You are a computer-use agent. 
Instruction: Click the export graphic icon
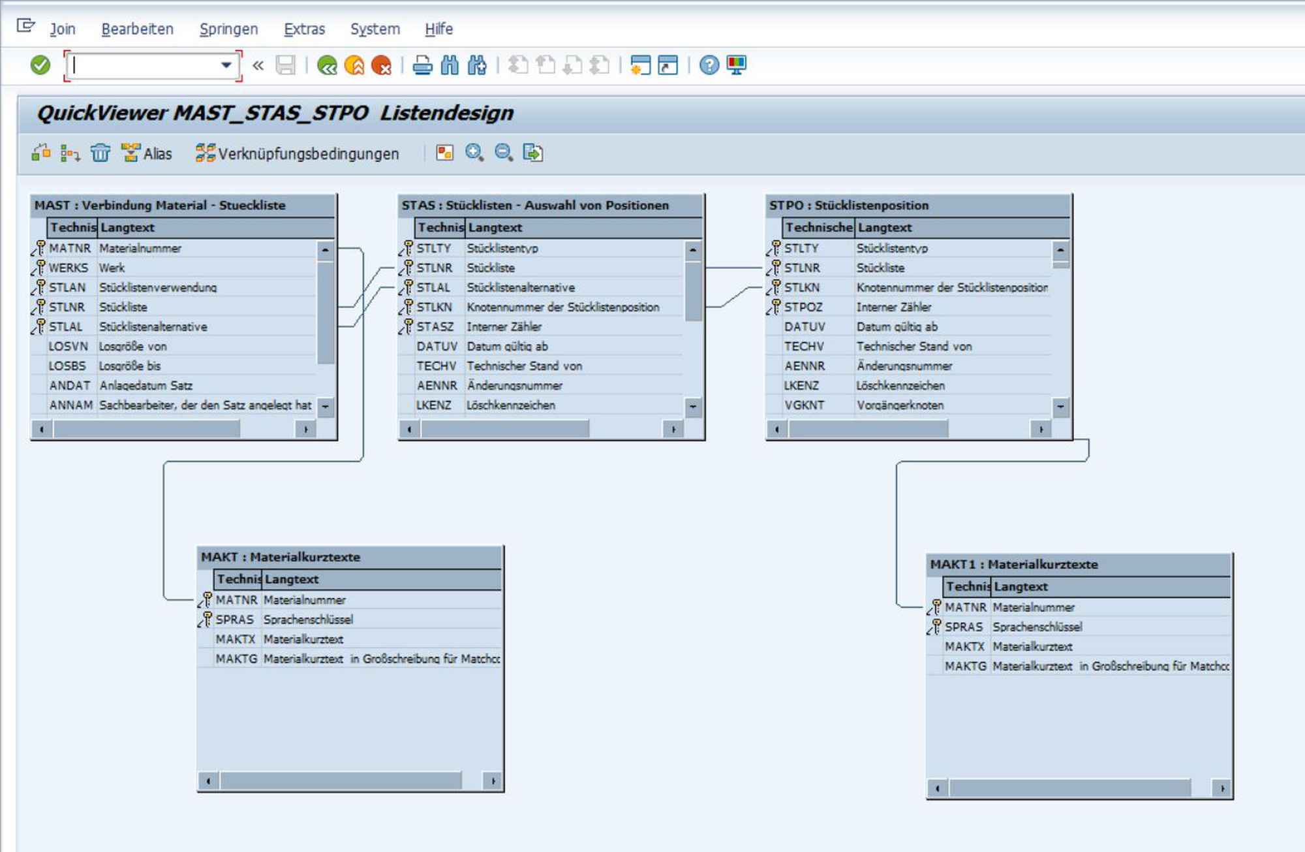tap(533, 153)
